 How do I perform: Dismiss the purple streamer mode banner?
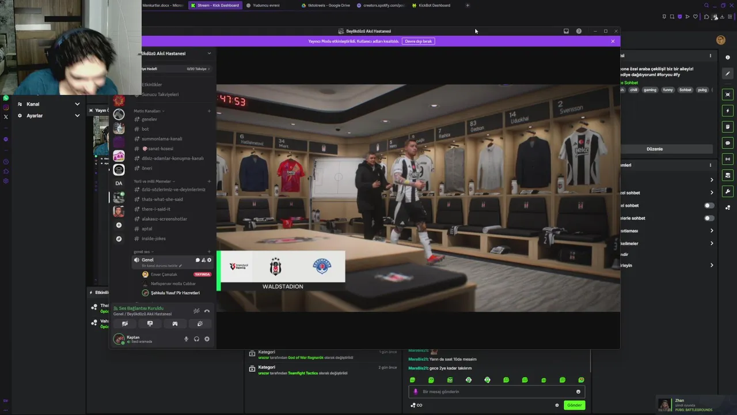[613, 41]
